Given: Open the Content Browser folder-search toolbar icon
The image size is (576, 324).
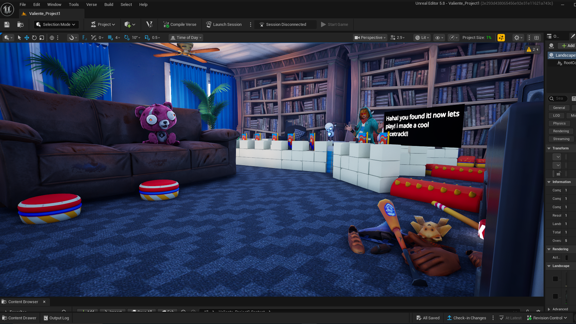Looking at the screenshot, I should pyautogui.click(x=21, y=25).
